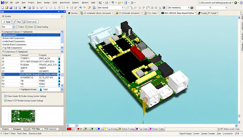Select the Top Overlay yellow layer tab

(x=111, y=129)
